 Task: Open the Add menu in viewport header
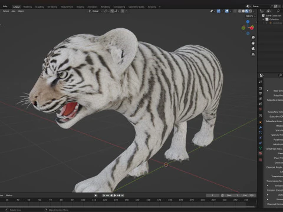[x=14, y=11]
